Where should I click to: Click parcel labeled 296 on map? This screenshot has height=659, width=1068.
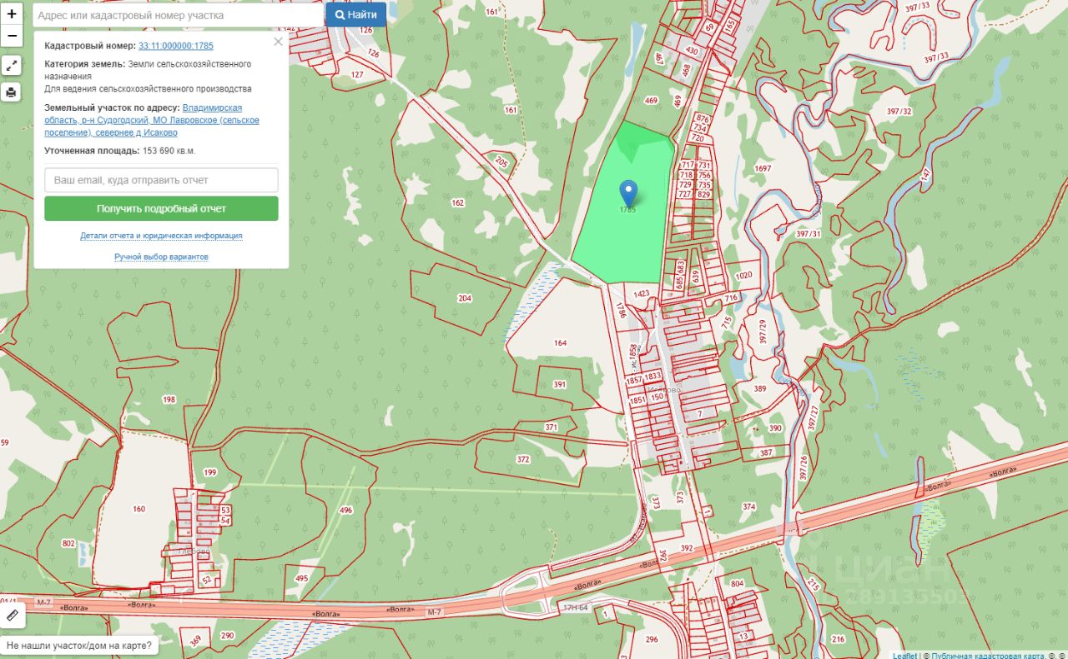pyautogui.click(x=652, y=640)
